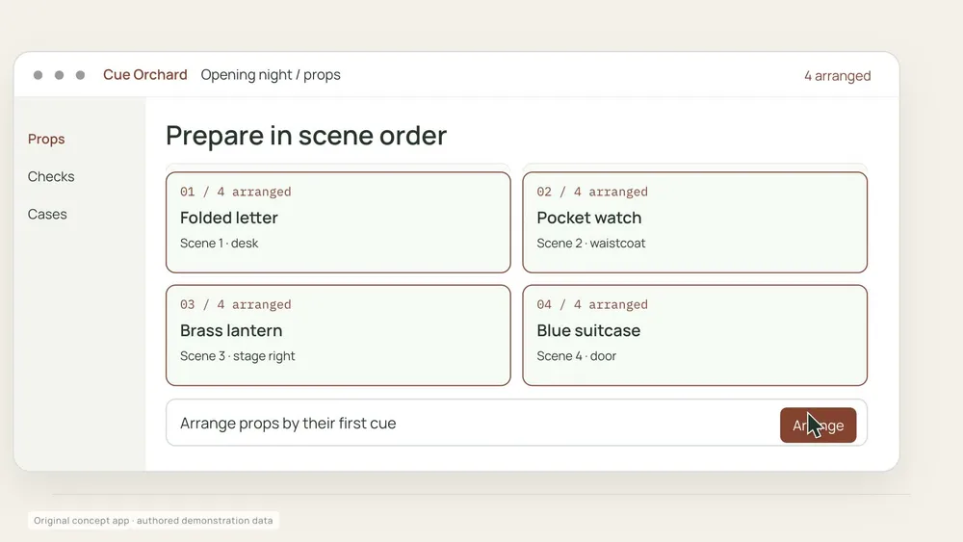Click the Arrange button

818,425
